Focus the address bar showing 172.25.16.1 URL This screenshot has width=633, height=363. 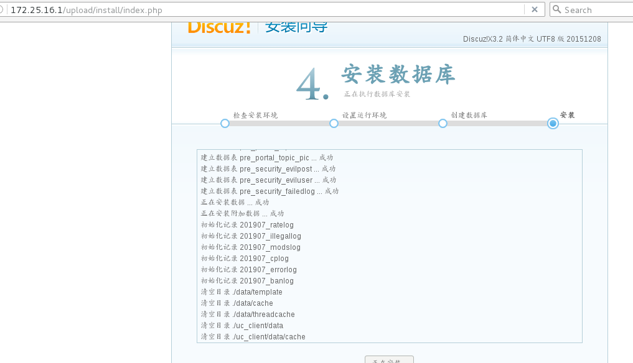pos(266,10)
